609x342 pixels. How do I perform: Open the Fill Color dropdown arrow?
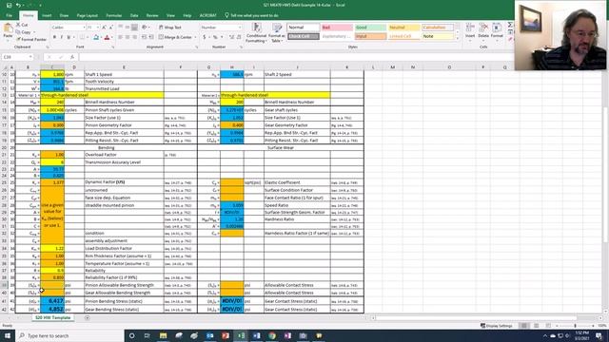[101, 38]
